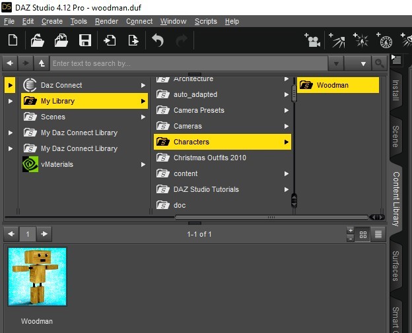Select the Content Library tab
The width and height of the screenshot is (412, 333).
[x=396, y=199]
